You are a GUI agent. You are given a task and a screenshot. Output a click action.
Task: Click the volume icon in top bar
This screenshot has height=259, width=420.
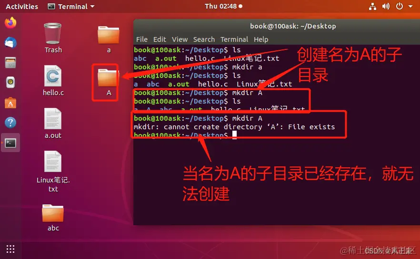point(386,6)
